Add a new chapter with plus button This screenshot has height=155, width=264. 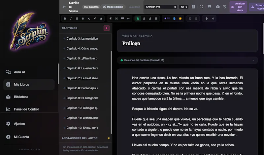[x=107, y=28]
